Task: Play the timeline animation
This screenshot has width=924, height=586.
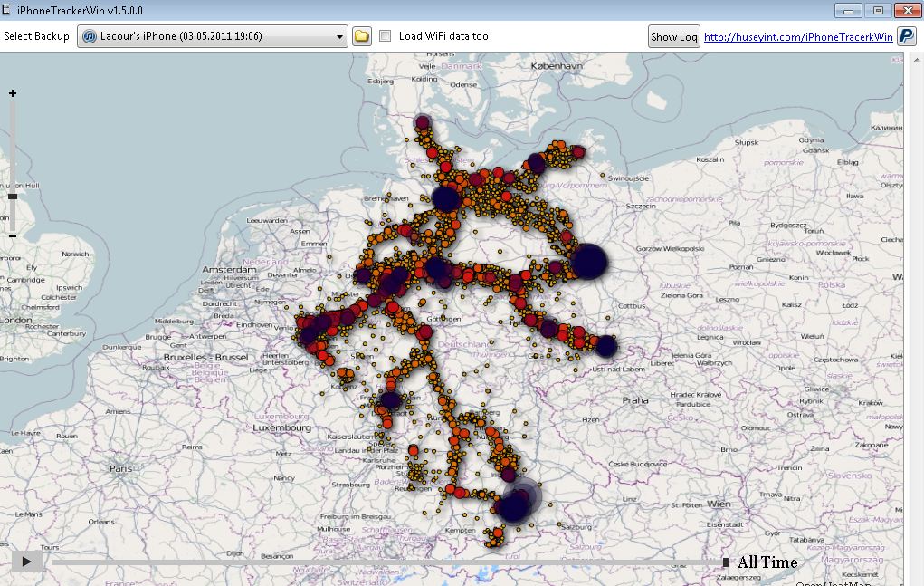Action: [x=26, y=562]
